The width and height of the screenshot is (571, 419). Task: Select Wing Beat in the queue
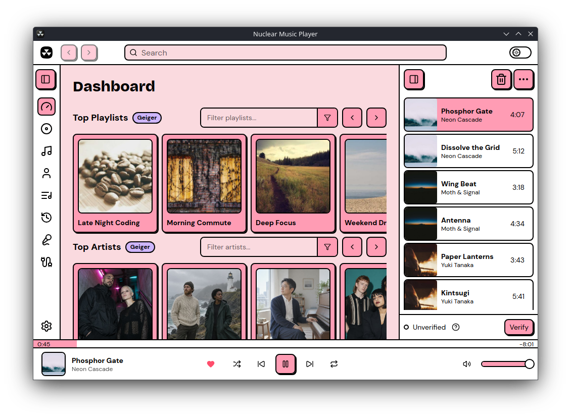pos(468,187)
